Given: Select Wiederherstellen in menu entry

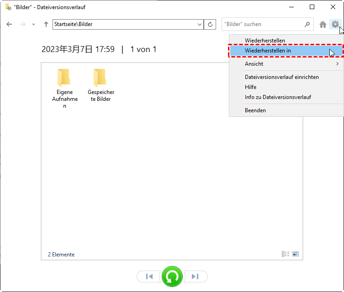Looking at the screenshot, I should tap(286, 51).
